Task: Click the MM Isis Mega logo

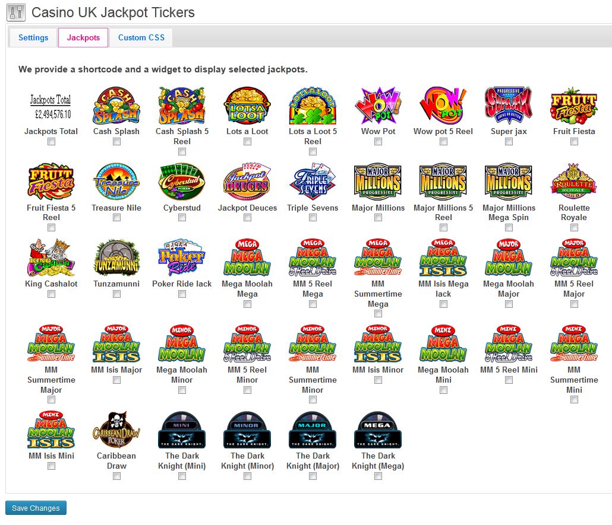Action: tap(443, 257)
